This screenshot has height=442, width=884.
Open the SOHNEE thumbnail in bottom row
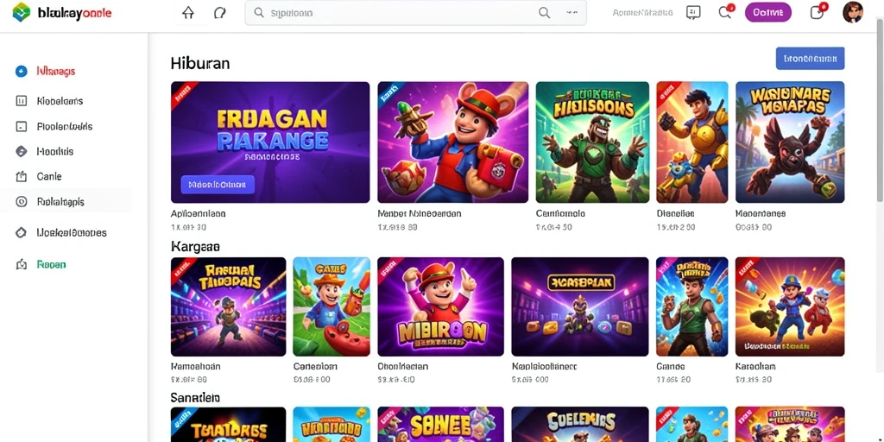440,424
